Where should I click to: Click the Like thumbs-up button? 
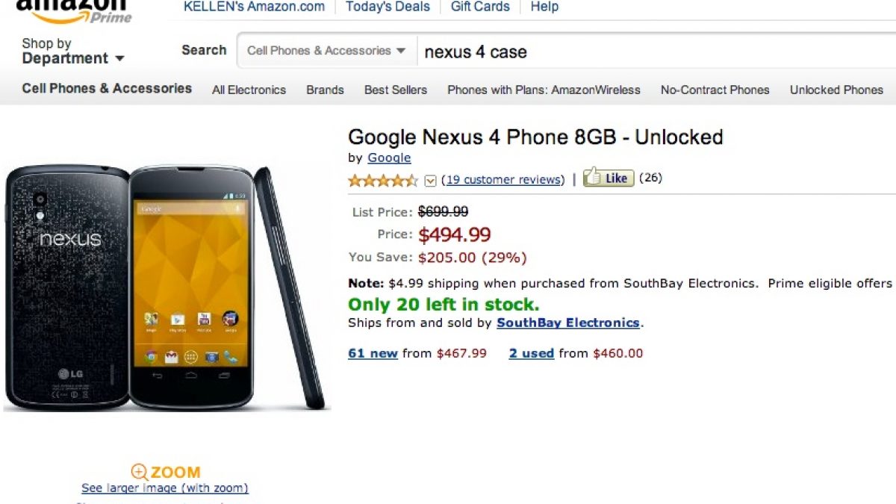pos(609,178)
